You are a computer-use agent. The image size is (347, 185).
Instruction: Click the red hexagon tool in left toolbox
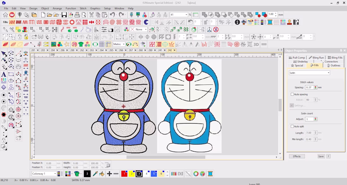point(3,114)
